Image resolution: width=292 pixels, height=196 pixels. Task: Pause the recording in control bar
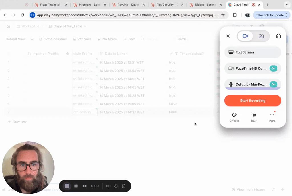tap(76, 186)
